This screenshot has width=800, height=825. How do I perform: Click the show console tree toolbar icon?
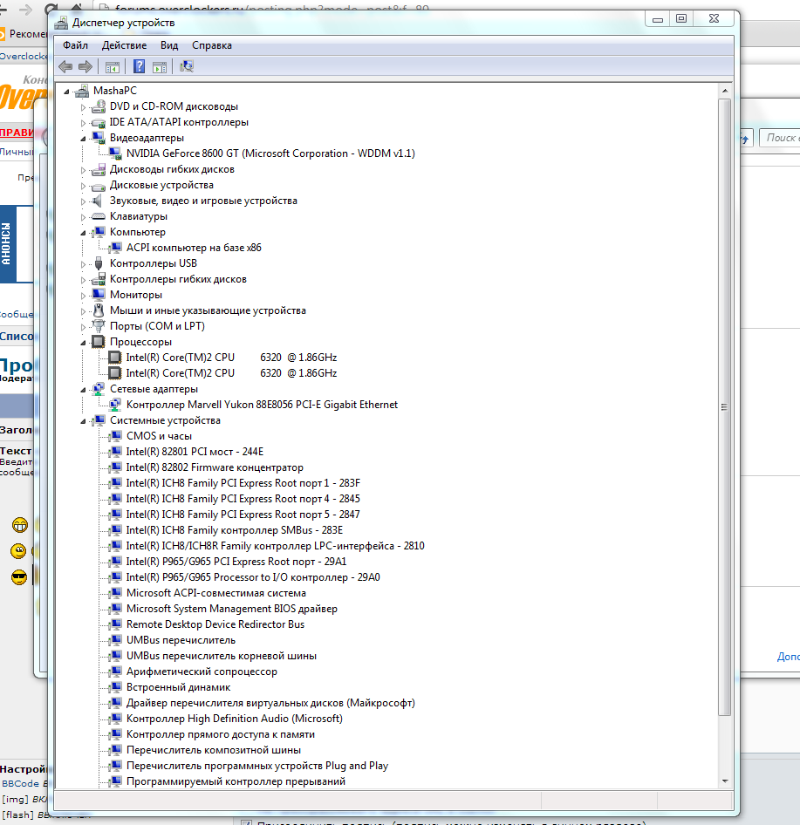coord(113,67)
